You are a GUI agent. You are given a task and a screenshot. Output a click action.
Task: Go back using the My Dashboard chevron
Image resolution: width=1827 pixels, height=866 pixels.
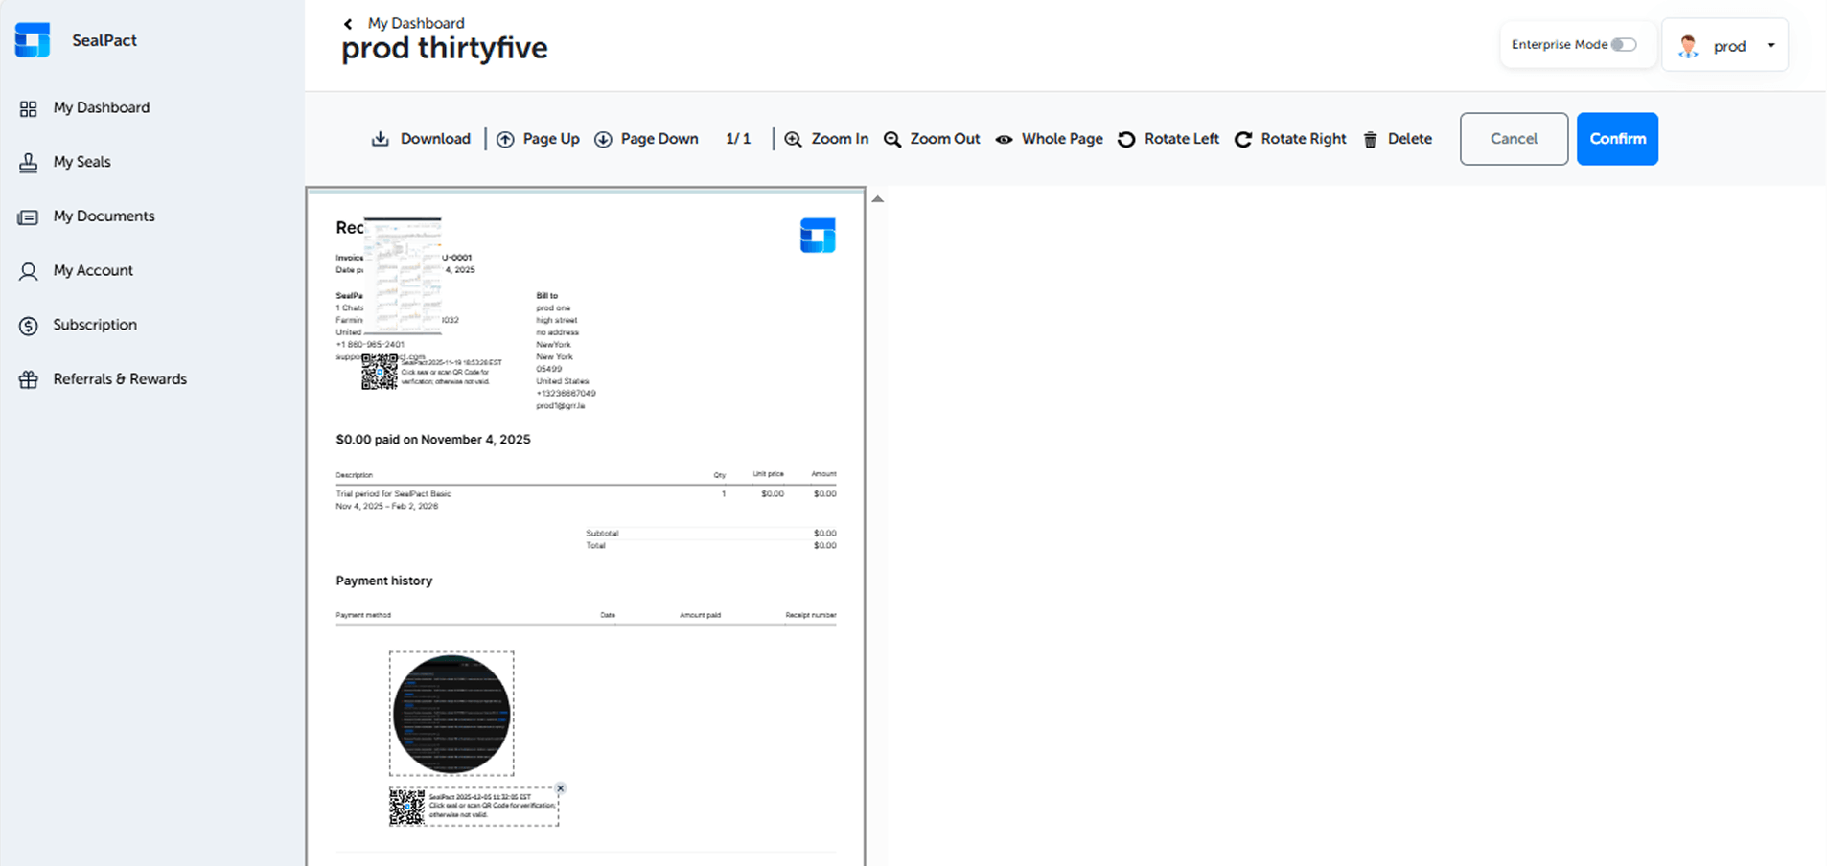pyautogui.click(x=348, y=24)
